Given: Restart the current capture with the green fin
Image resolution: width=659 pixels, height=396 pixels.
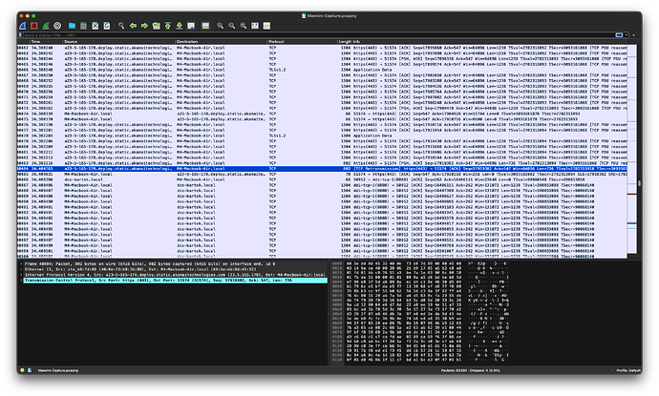Looking at the screenshot, I should click(x=46, y=26).
